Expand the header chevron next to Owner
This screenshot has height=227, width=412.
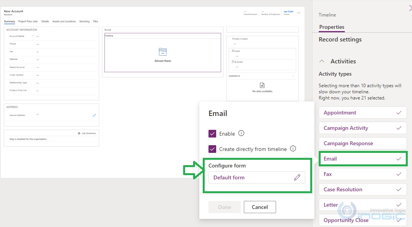pos(299,13)
